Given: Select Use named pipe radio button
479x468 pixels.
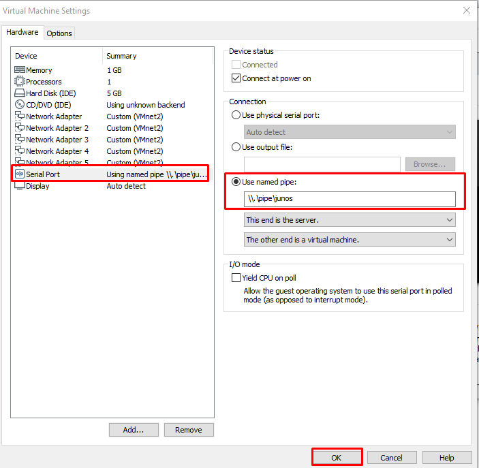Looking at the screenshot, I should 236,182.
